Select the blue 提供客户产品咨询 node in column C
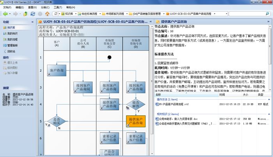 pyautogui.click(x=109, y=104)
